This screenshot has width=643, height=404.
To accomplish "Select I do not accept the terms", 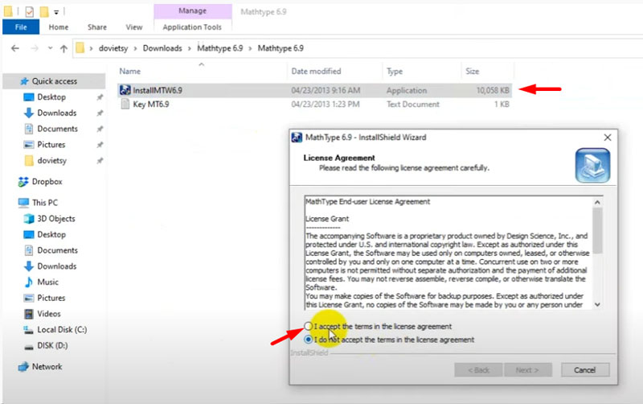I will pos(308,340).
